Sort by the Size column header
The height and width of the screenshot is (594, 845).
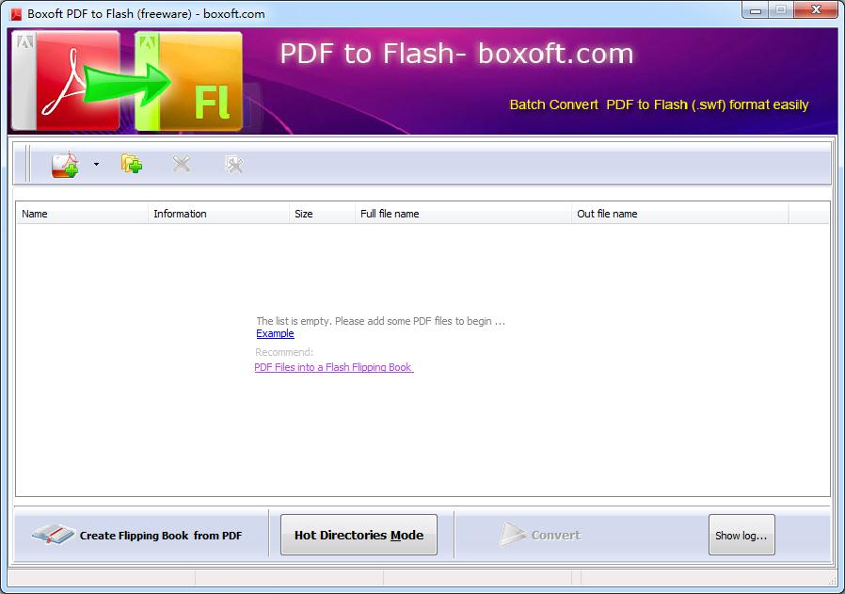(322, 214)
